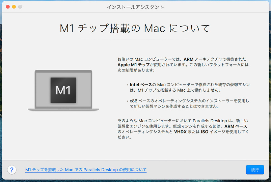Close the install assistant with the red button
The width and height of the screenshot is (271, 182).
(8, 7)
